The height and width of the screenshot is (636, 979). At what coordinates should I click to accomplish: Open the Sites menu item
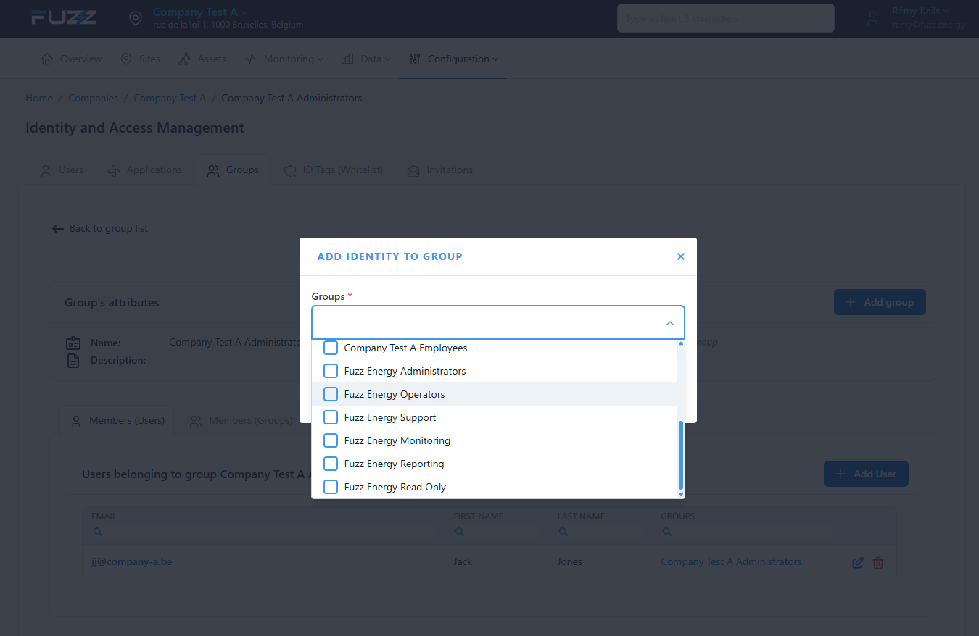click(140, 59)
